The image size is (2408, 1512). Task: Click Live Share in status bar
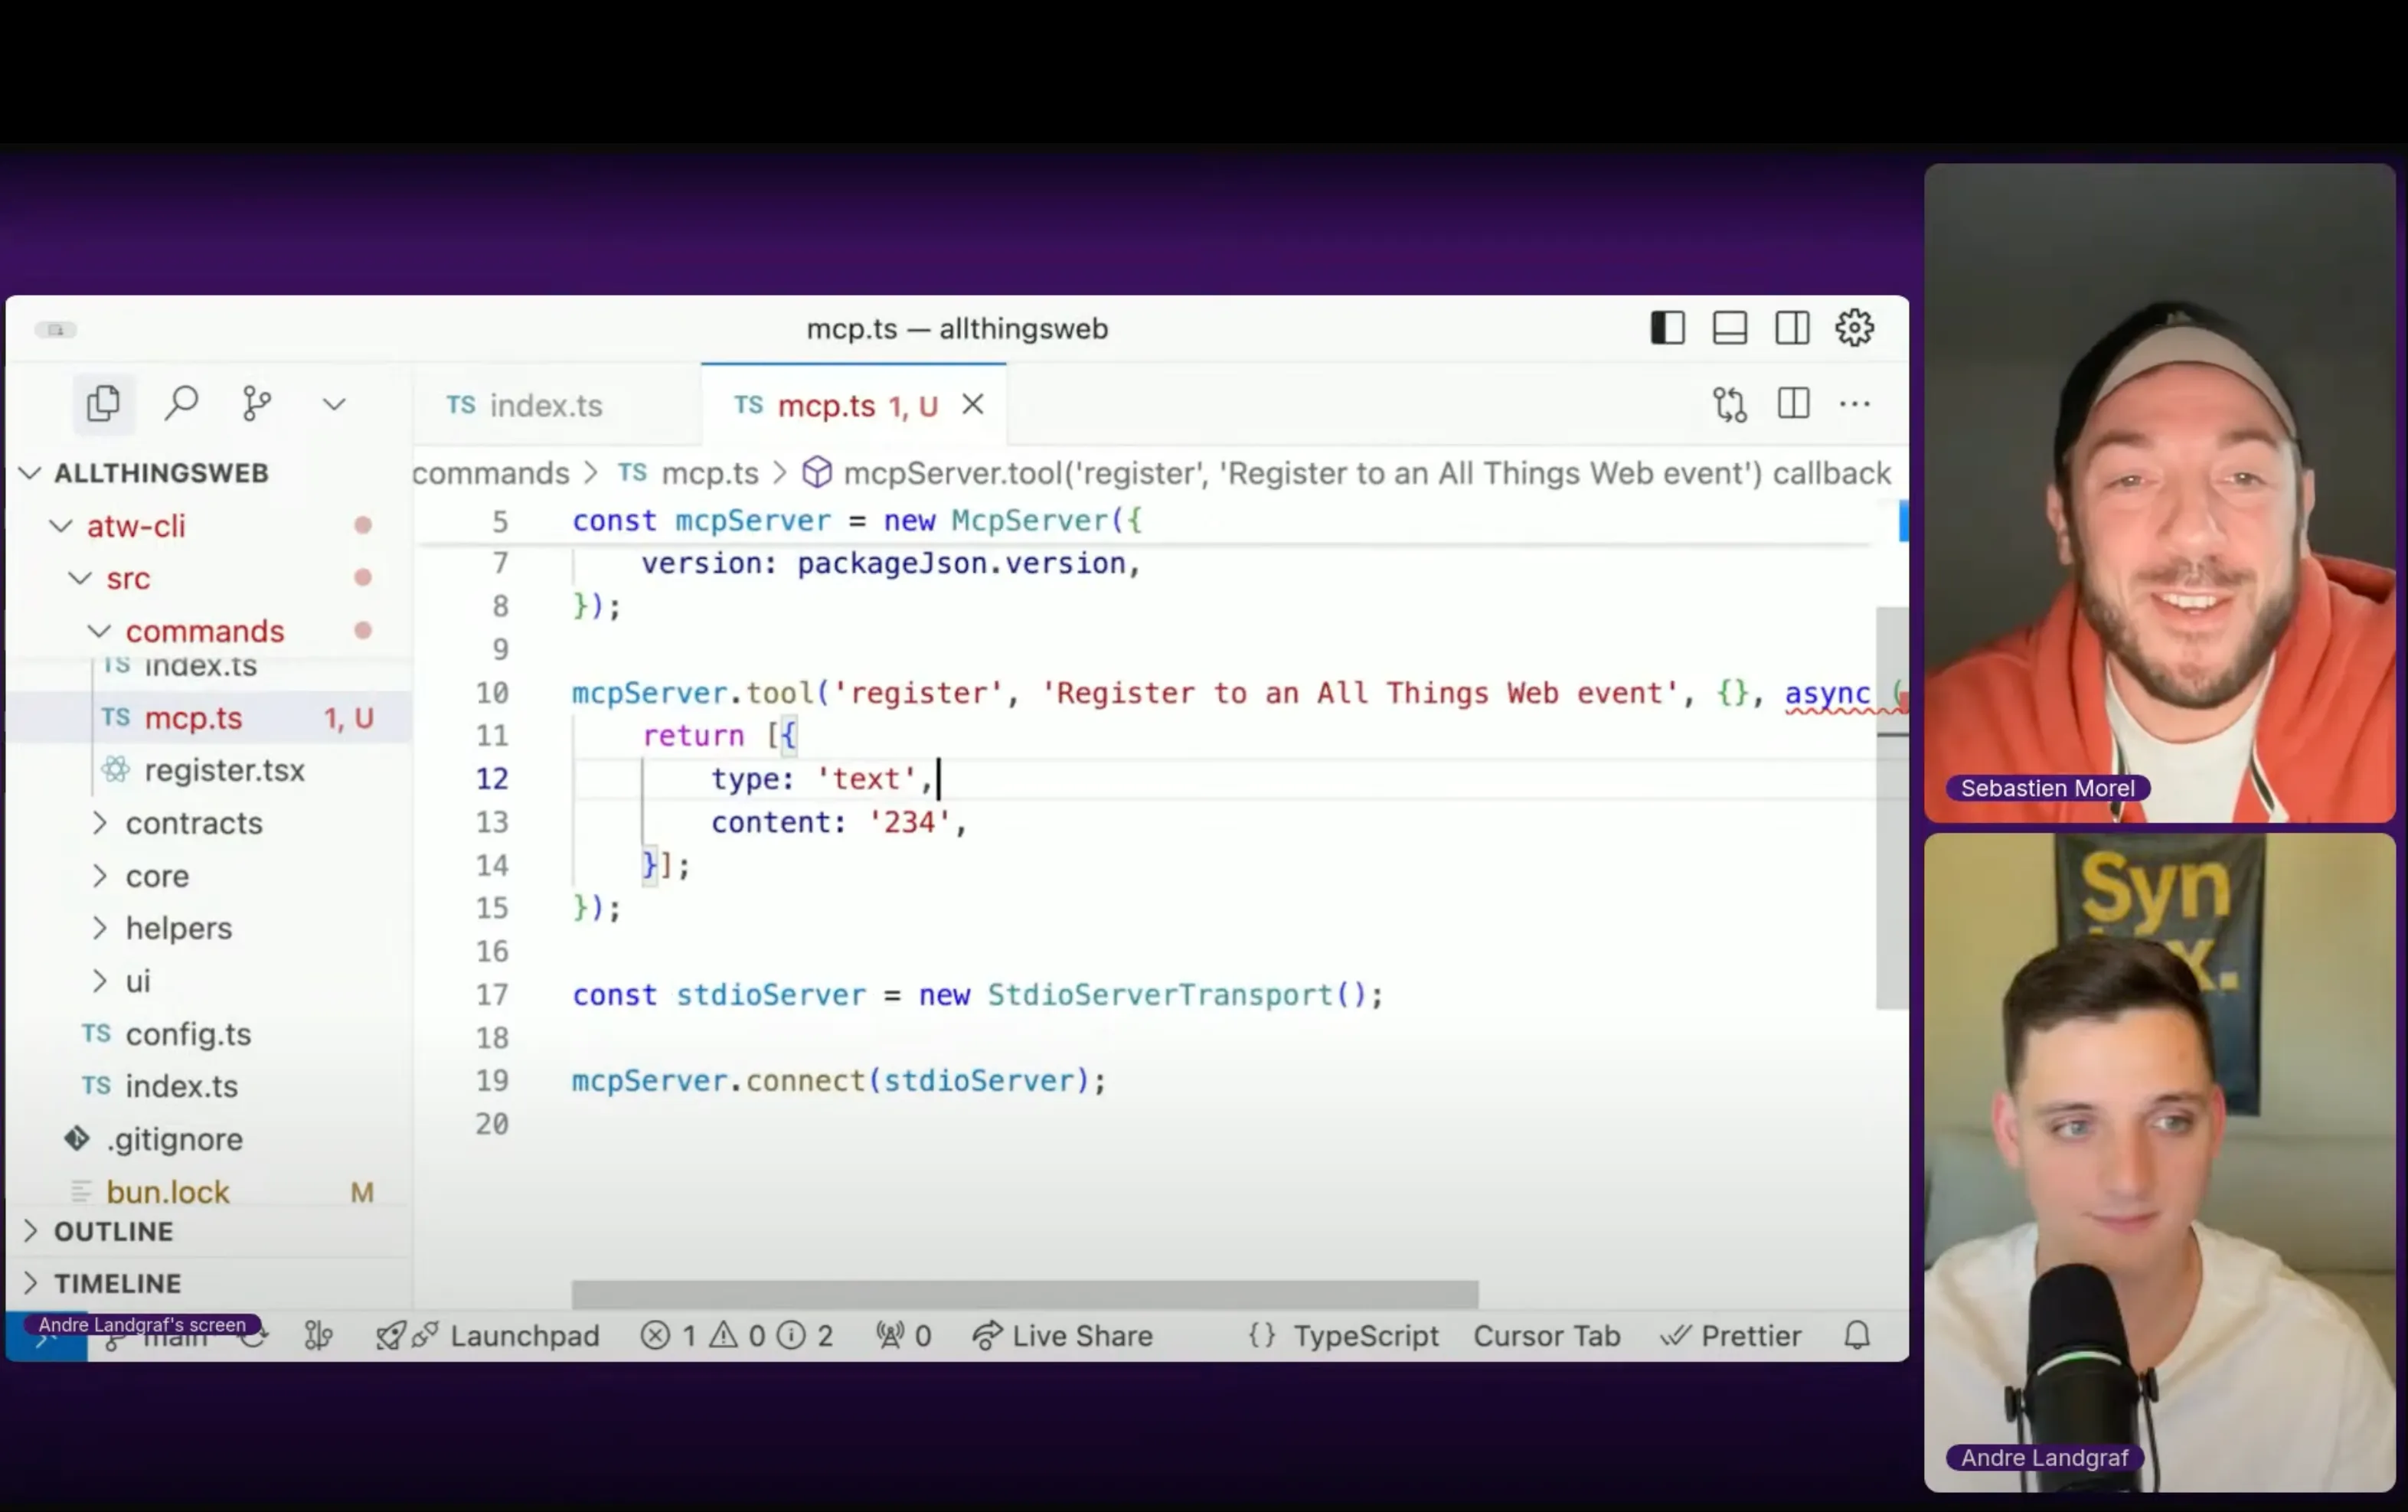[x=1063, y=1336]
